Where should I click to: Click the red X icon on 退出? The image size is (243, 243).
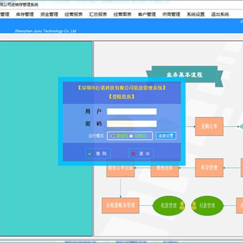[x=134, y=154]
